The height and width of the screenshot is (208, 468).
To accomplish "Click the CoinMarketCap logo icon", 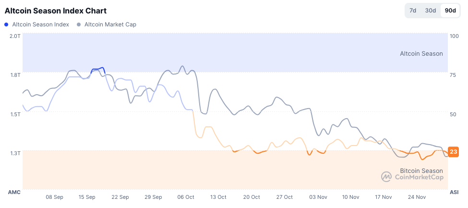I will [x=386, y=177].
